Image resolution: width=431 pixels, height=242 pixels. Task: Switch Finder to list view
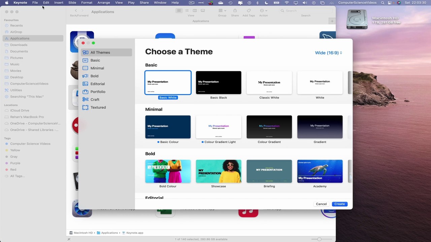[187, 11]
